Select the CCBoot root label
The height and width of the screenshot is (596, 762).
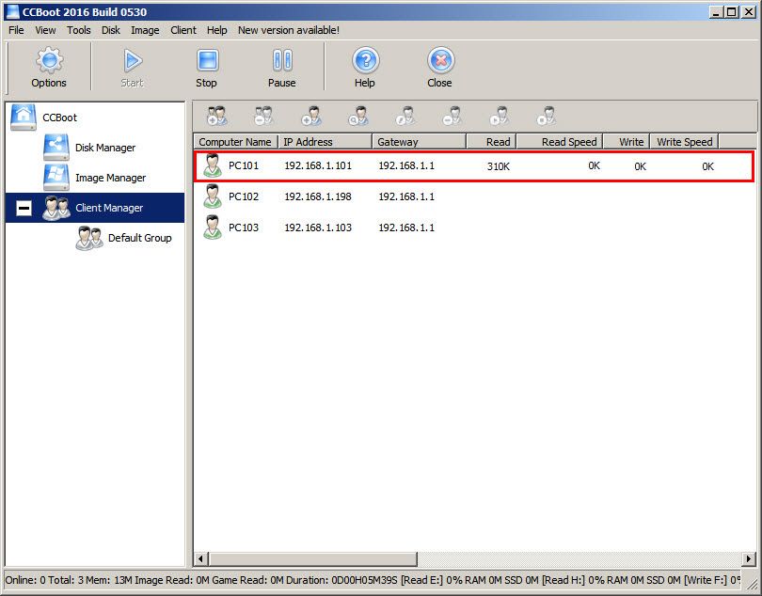click(60, 118)
